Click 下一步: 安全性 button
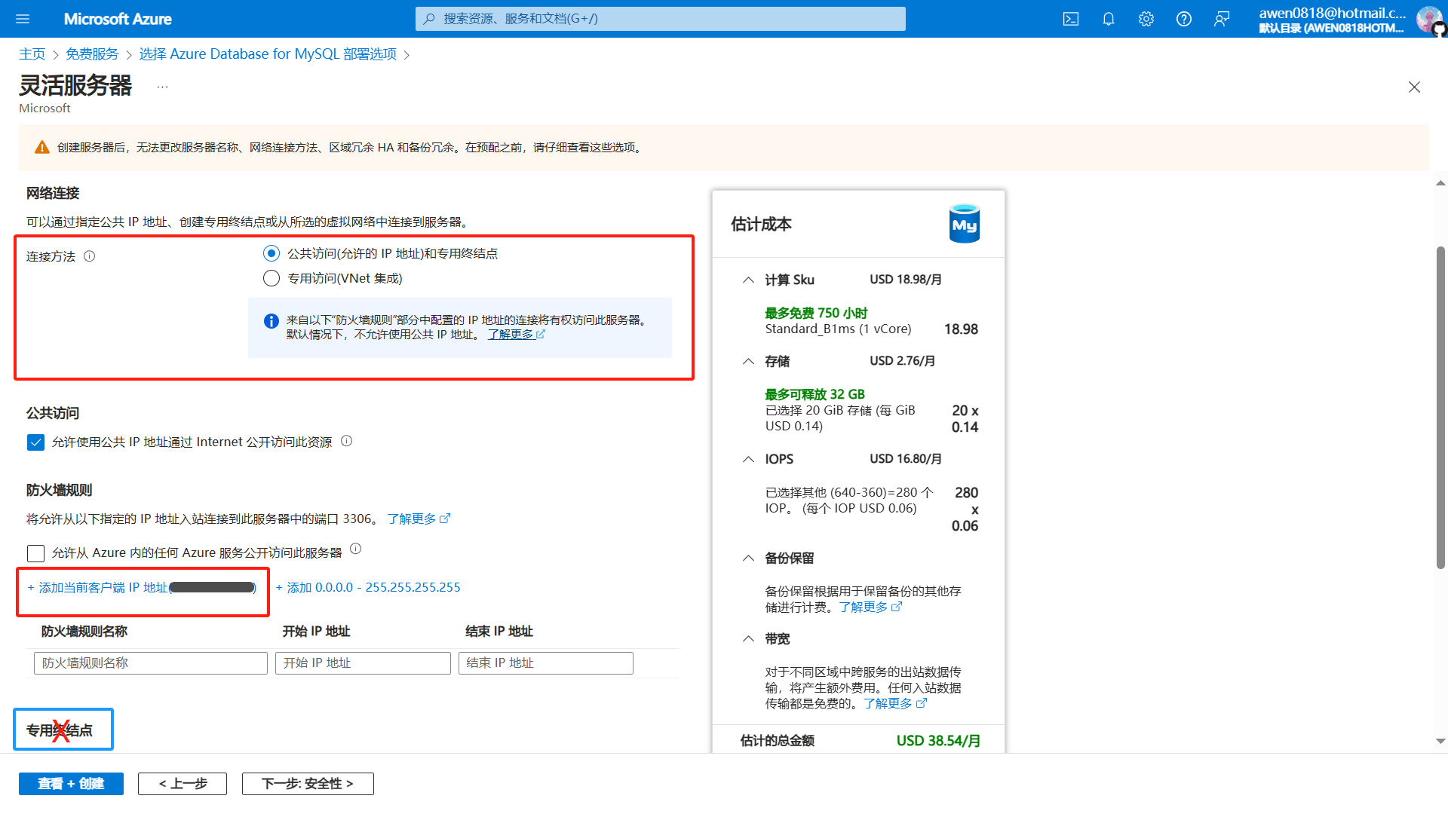This screenshot has width=1448, height=814. click(x=308, y=784)
